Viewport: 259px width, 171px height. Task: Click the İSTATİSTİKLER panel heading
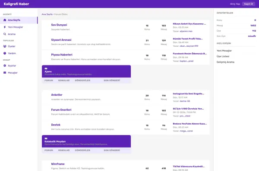tap(224, 13)
